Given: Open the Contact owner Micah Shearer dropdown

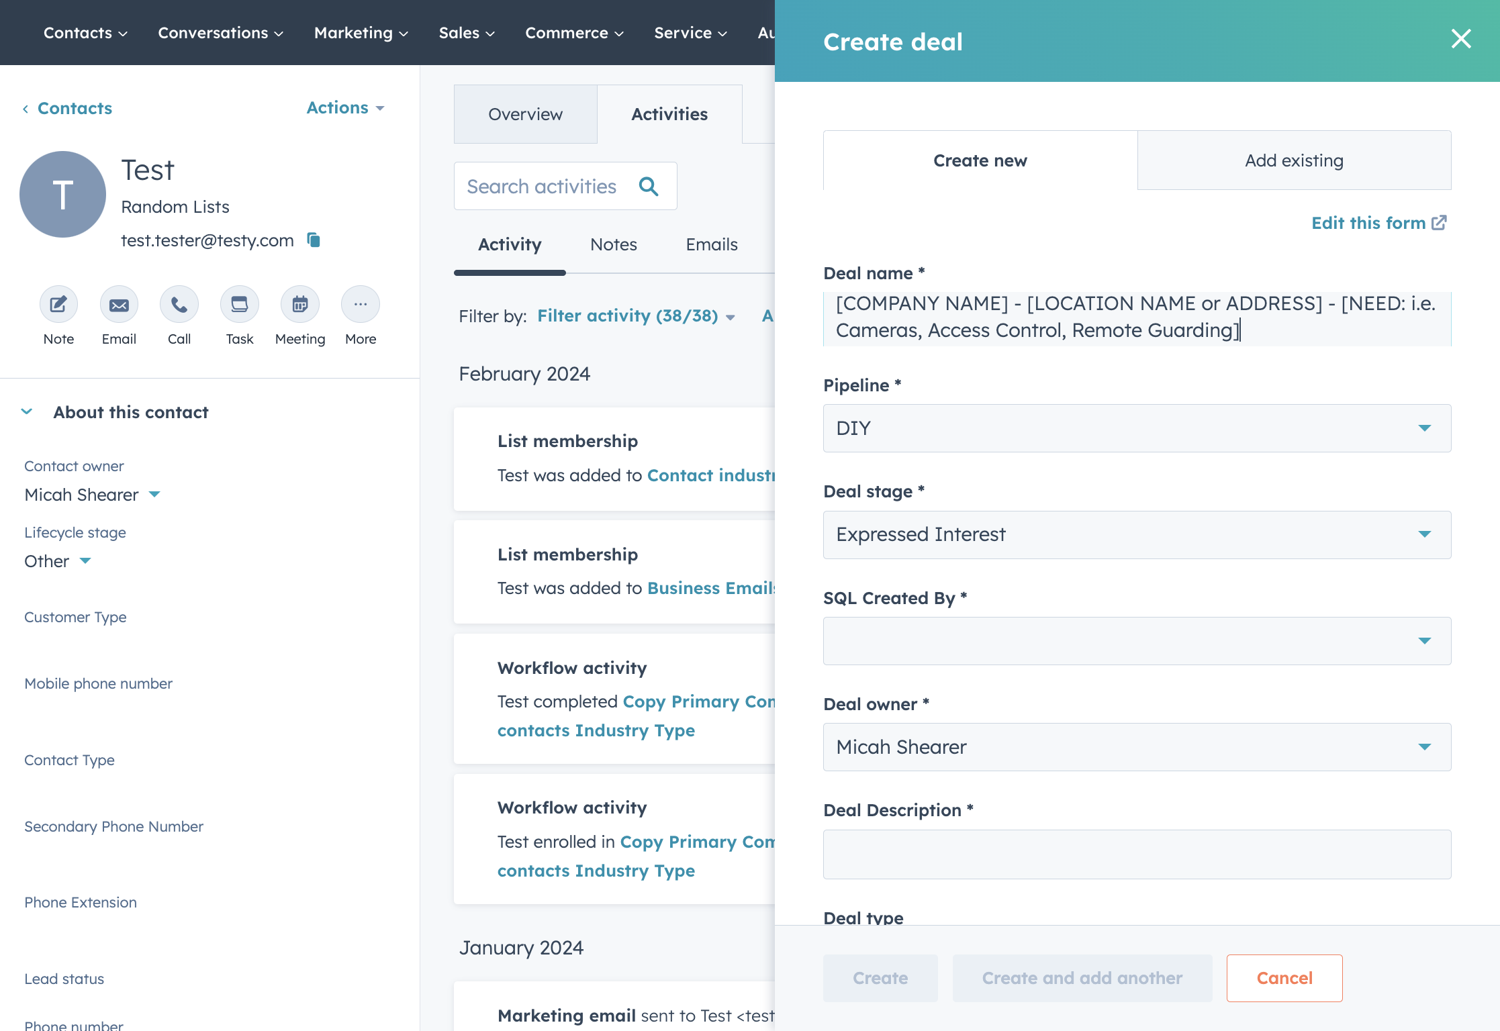Looking at the screenshot, I should [x=92, y=495].
